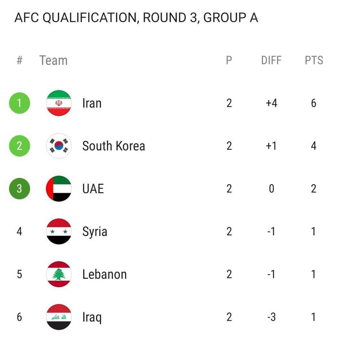Select the green rank 1 badge

click(x=19, y=103)
